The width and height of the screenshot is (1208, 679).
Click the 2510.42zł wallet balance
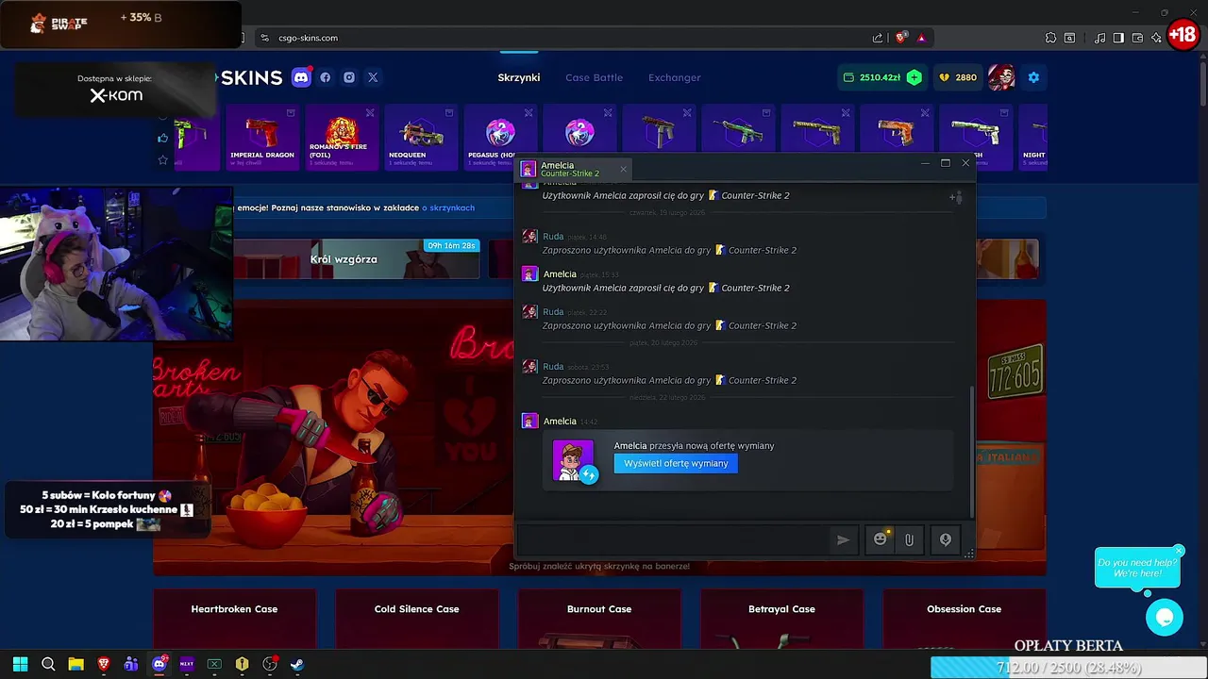click(872, 77)
